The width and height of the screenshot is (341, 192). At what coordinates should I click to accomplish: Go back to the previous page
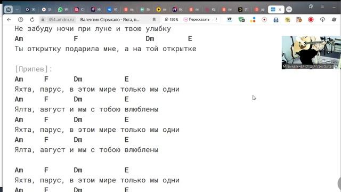(x=9, y=20)
